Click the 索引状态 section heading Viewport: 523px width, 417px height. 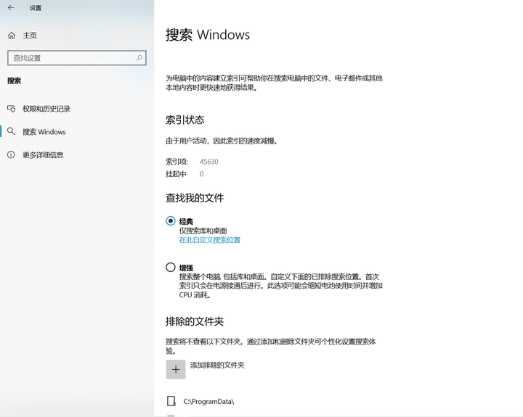click(185, 120)
